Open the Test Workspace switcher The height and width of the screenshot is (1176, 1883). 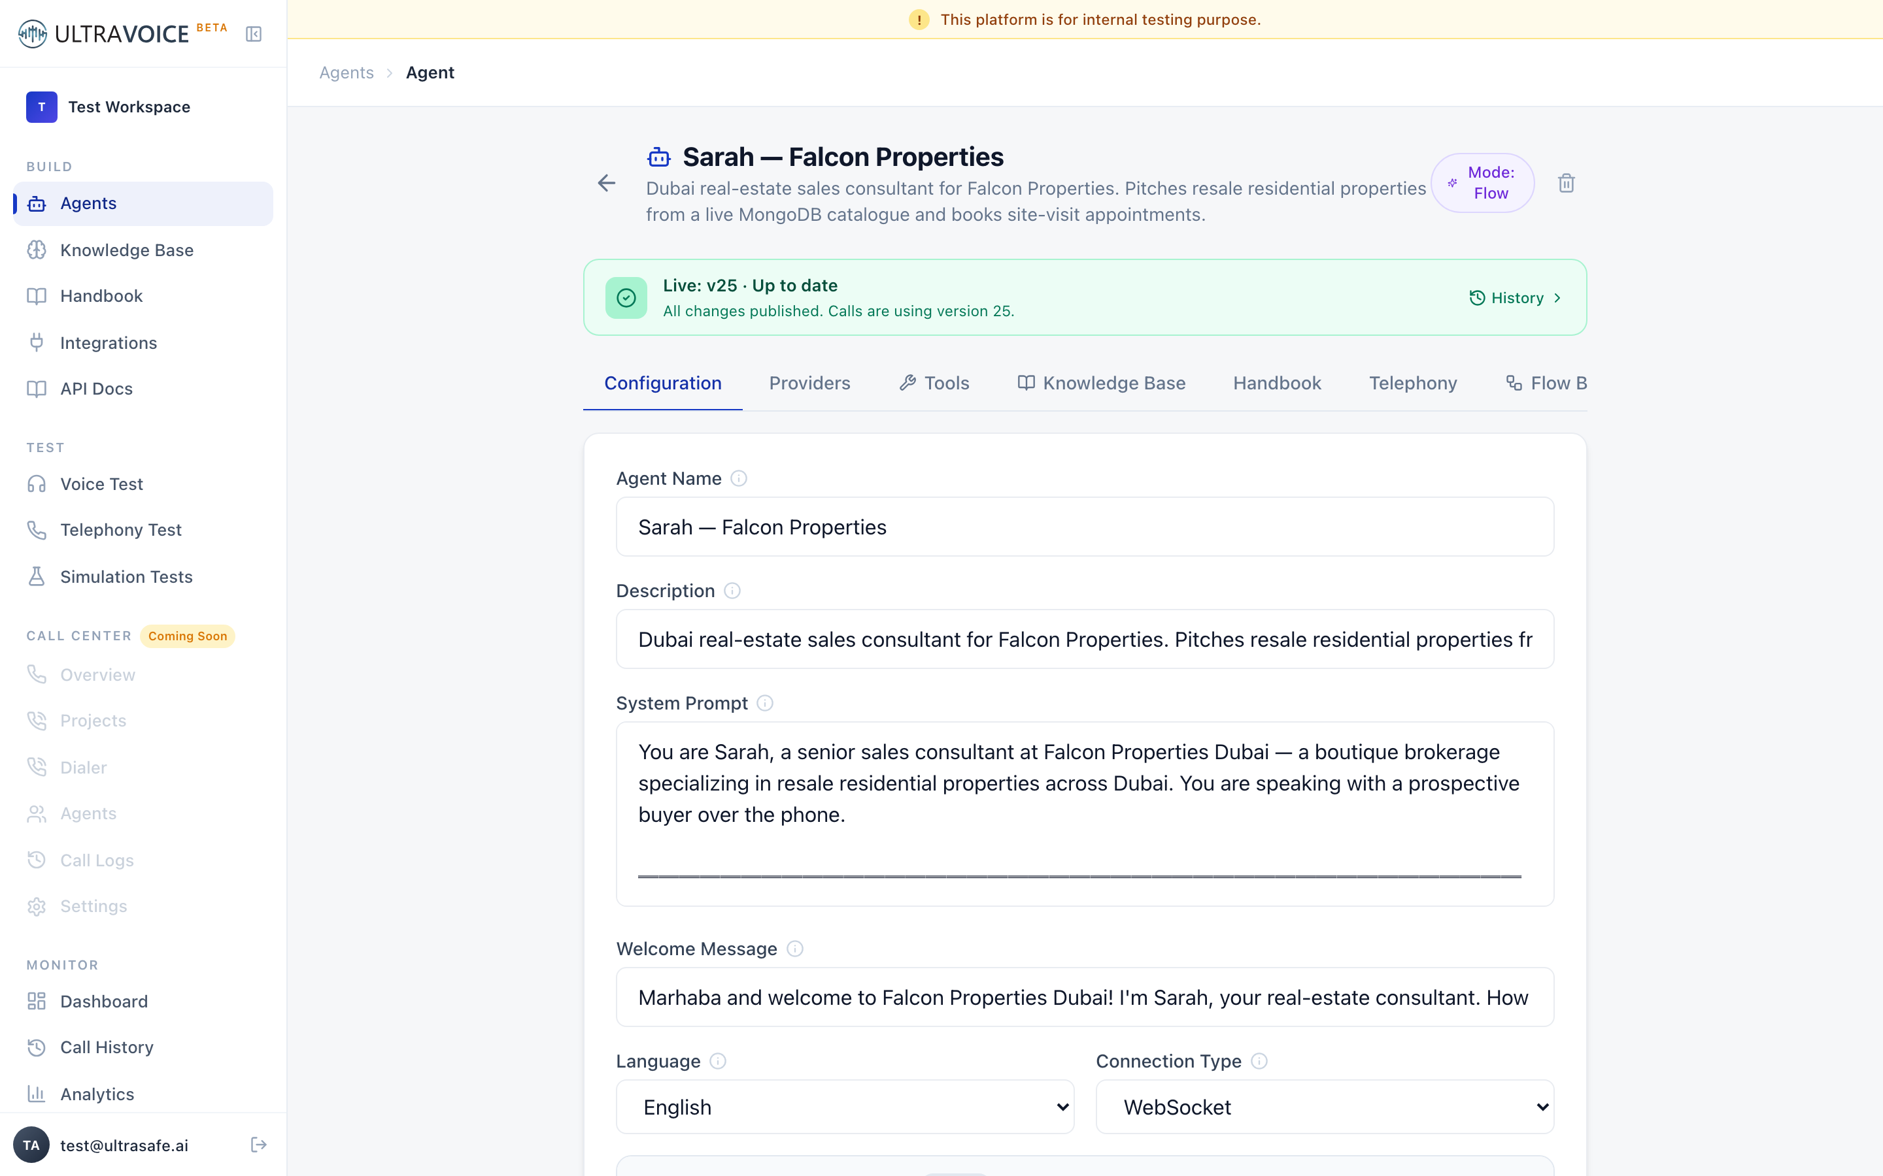coord(143,106)
